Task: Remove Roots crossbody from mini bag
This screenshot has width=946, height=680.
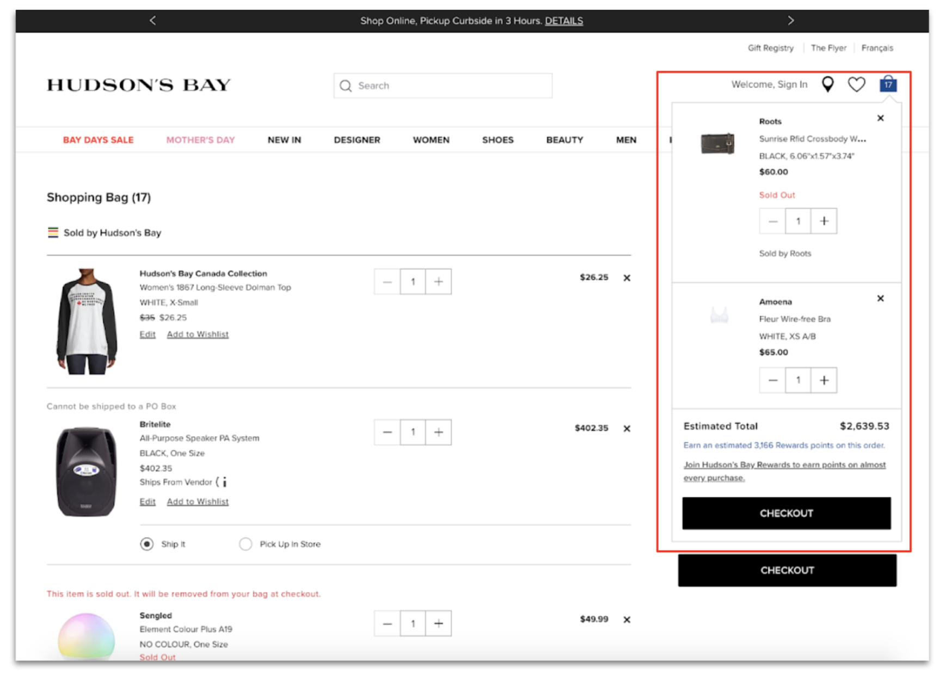Action: pyautogui.click(x=880, y=118)
